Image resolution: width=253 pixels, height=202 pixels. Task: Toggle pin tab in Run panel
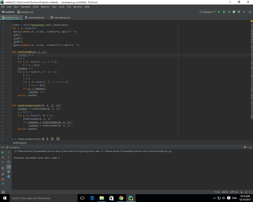point(3,173)
